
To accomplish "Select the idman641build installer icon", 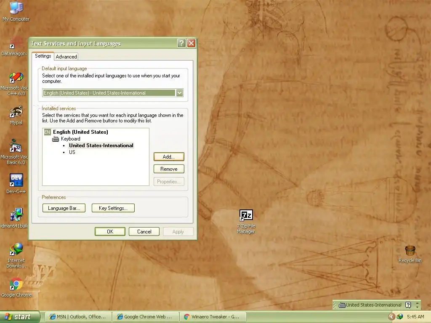I will (14, 218).
